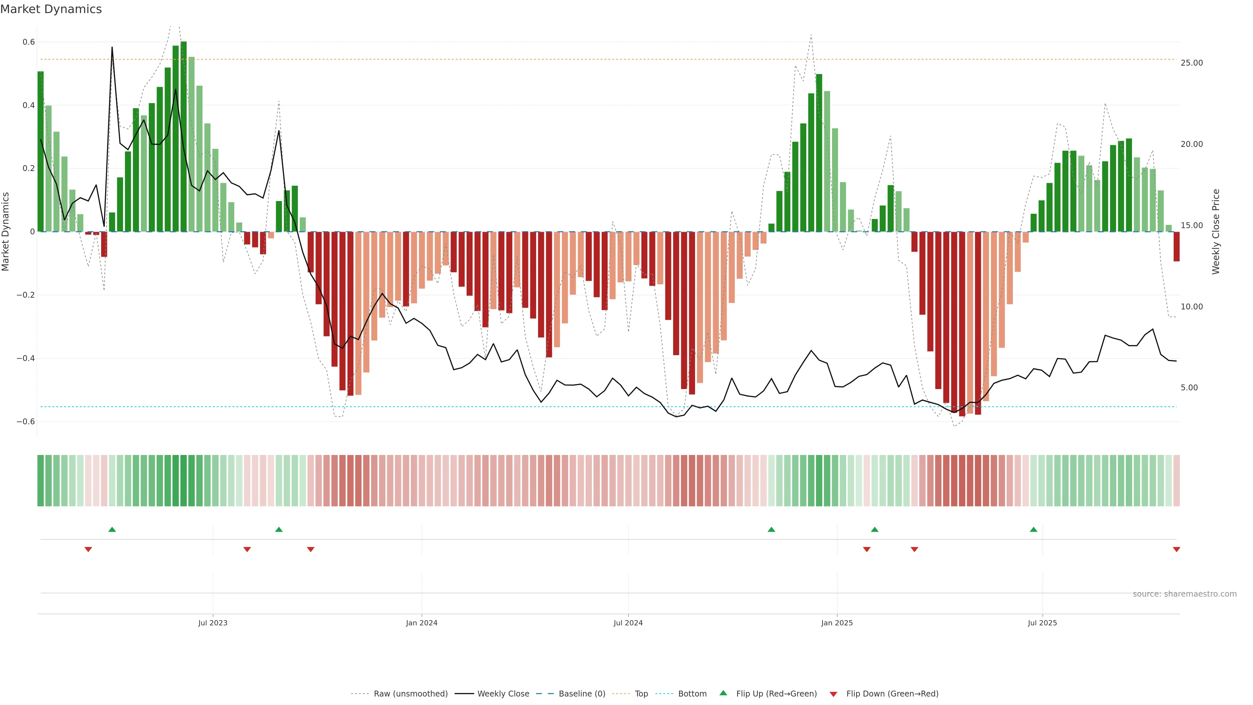Image resolution: width=1253 pixels, height=705 pixels.
Task: Click the 25.00 tick on the price axis
Action: coord(1191,63)
